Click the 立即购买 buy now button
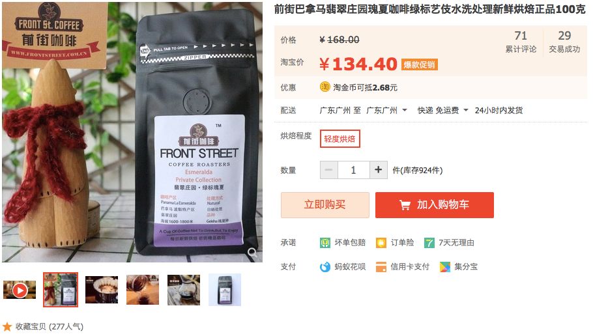593x336 pixels. coord(325,205)
